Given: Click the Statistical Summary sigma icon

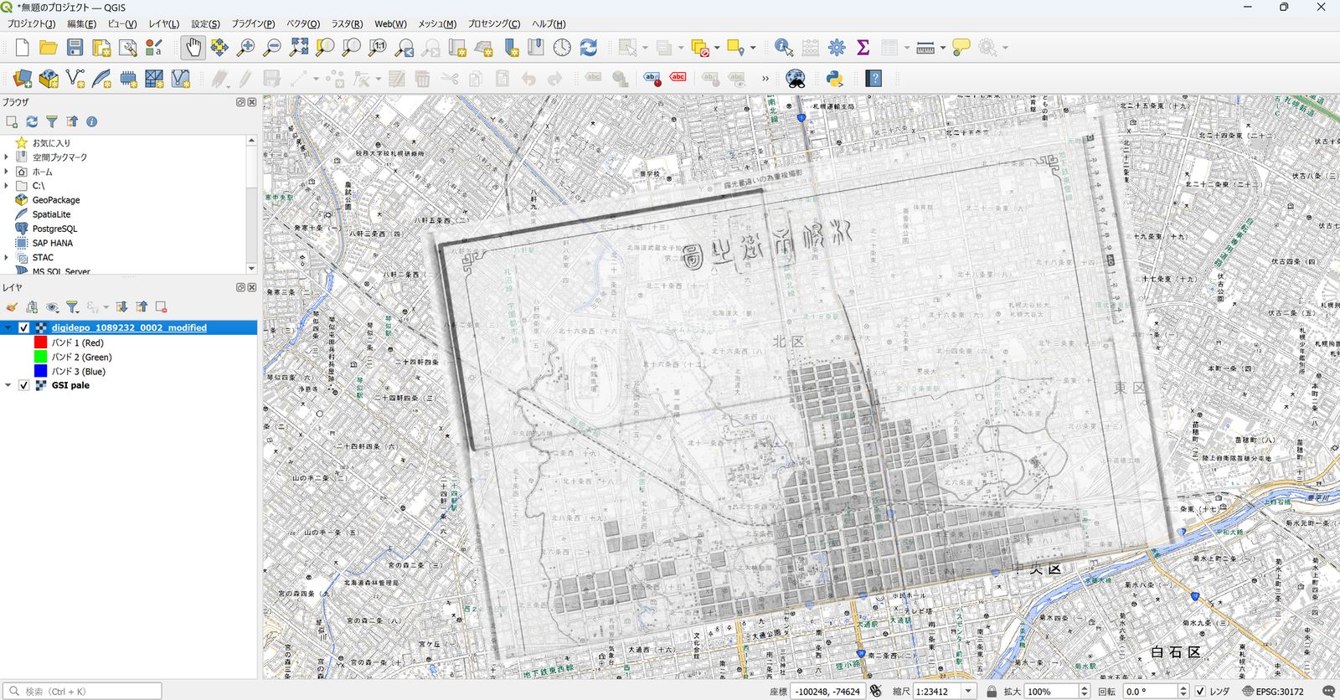Looking at the screenshot, I should [x=863, y=48].
